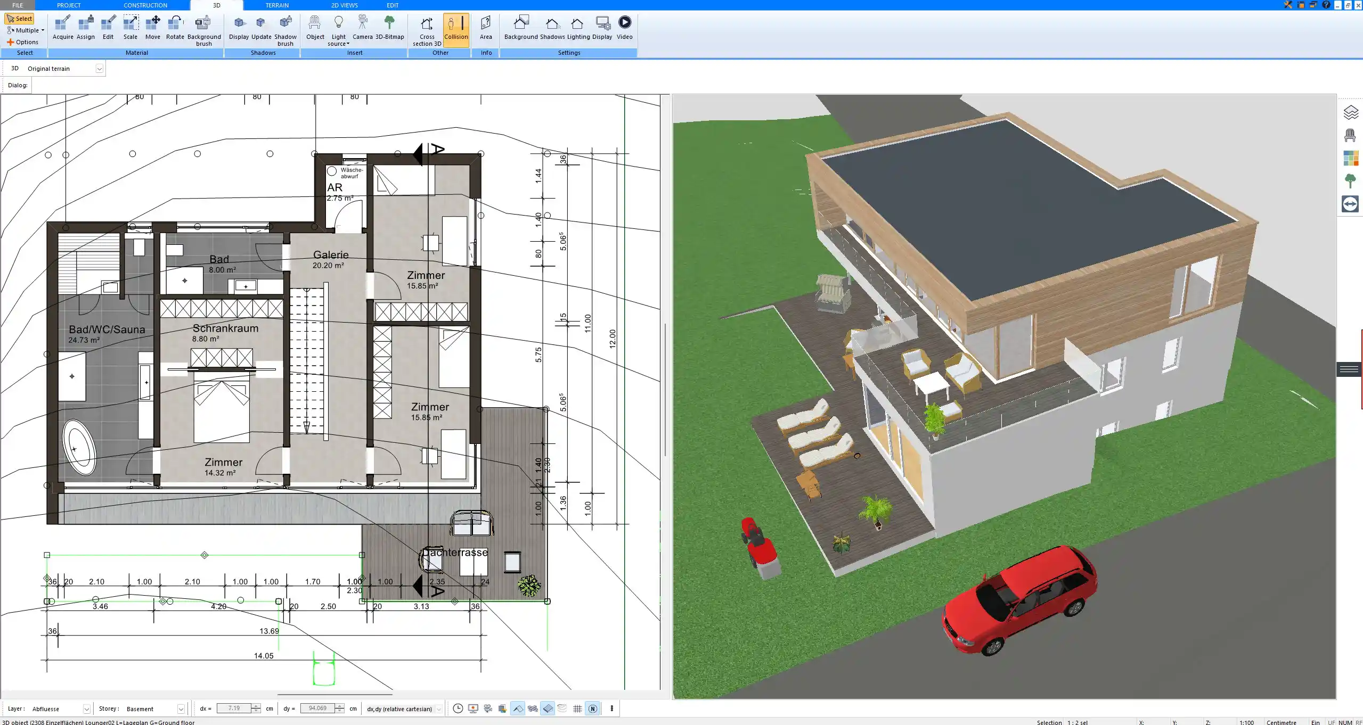
Task: Expand the Multiple selection dropdown
Action: [x=44, y=30]
